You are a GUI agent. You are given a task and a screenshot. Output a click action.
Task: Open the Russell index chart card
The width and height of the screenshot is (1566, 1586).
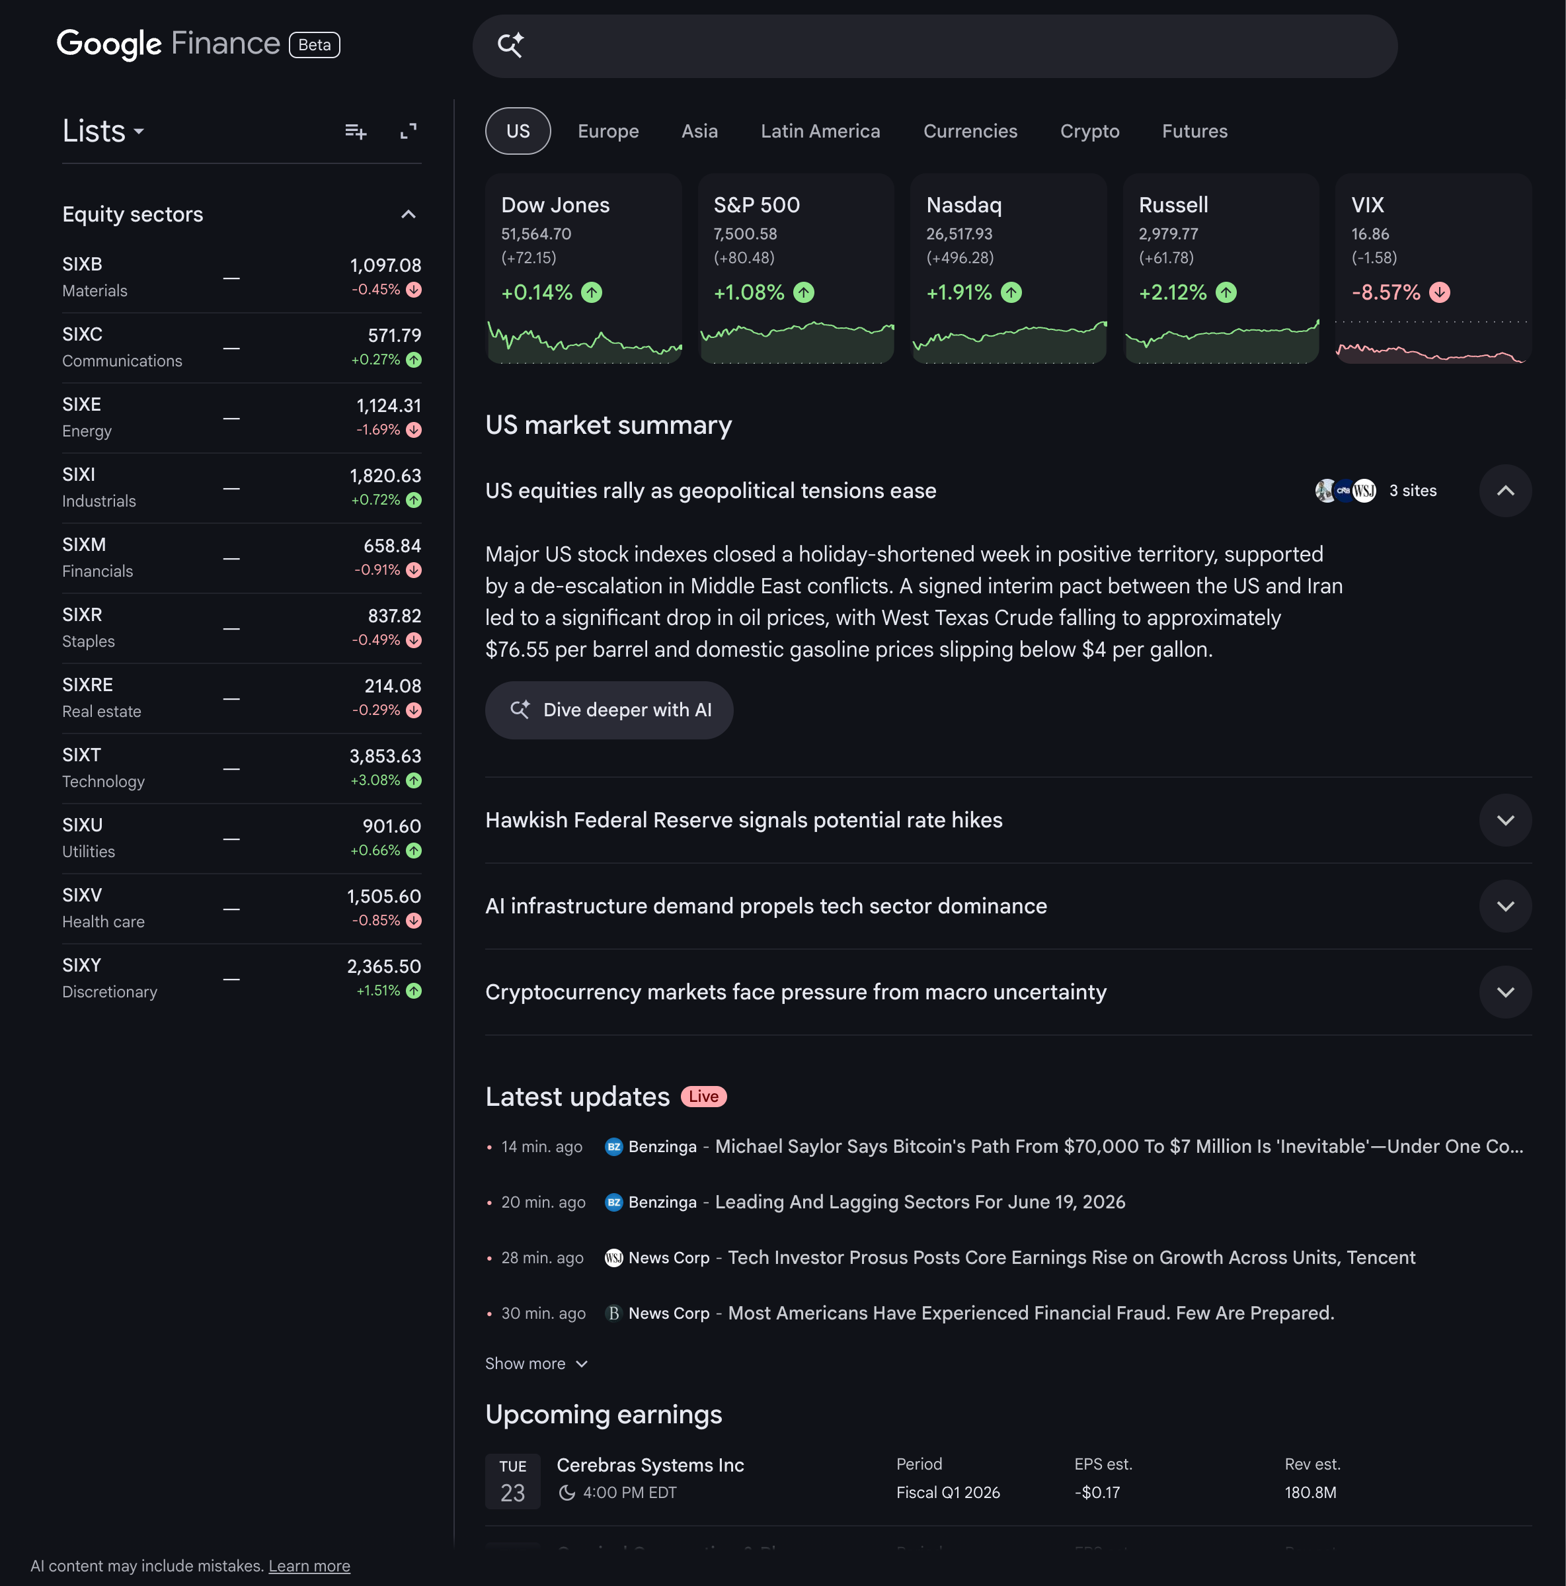tap(1221, 269)
